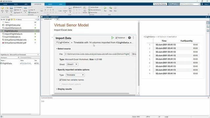Screen dimensions: 210x118
Task: Click the Print button
Action: [x=17, y=10]
